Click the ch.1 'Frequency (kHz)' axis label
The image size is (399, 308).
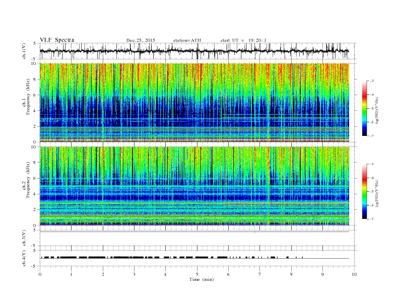point(28,97)
